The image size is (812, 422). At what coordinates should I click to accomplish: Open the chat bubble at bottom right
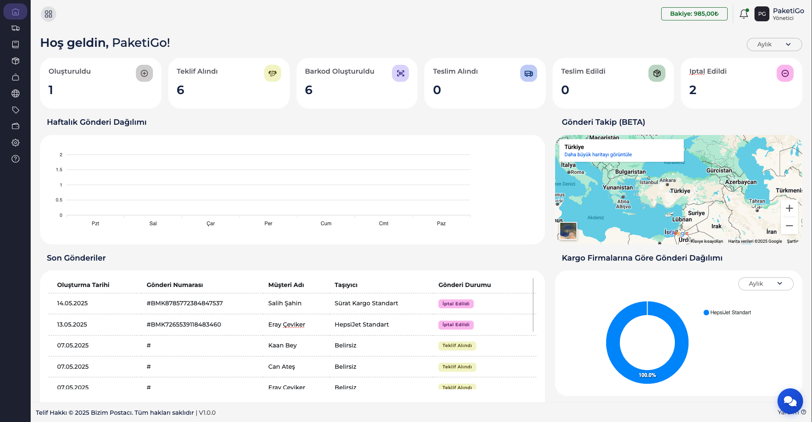tap(790, 401)
